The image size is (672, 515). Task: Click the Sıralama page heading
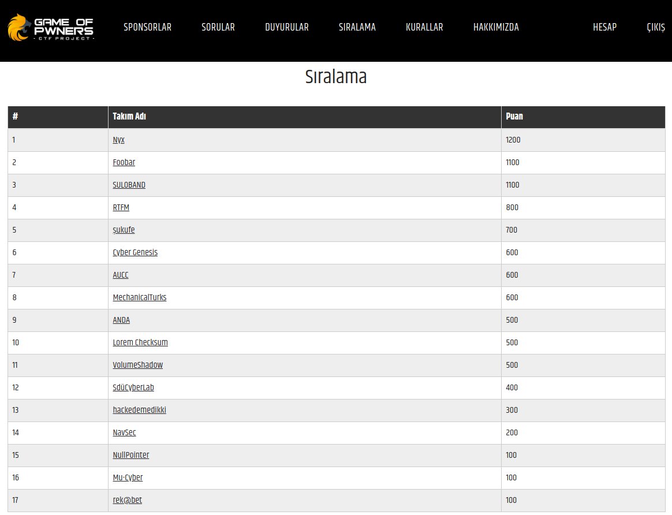coord(335,77)
